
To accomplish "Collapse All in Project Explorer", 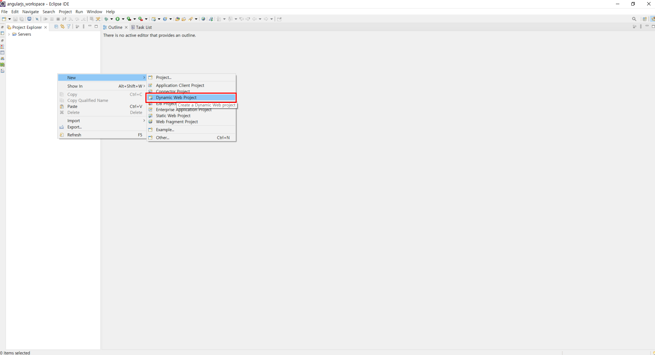I will tap(56, 26).
